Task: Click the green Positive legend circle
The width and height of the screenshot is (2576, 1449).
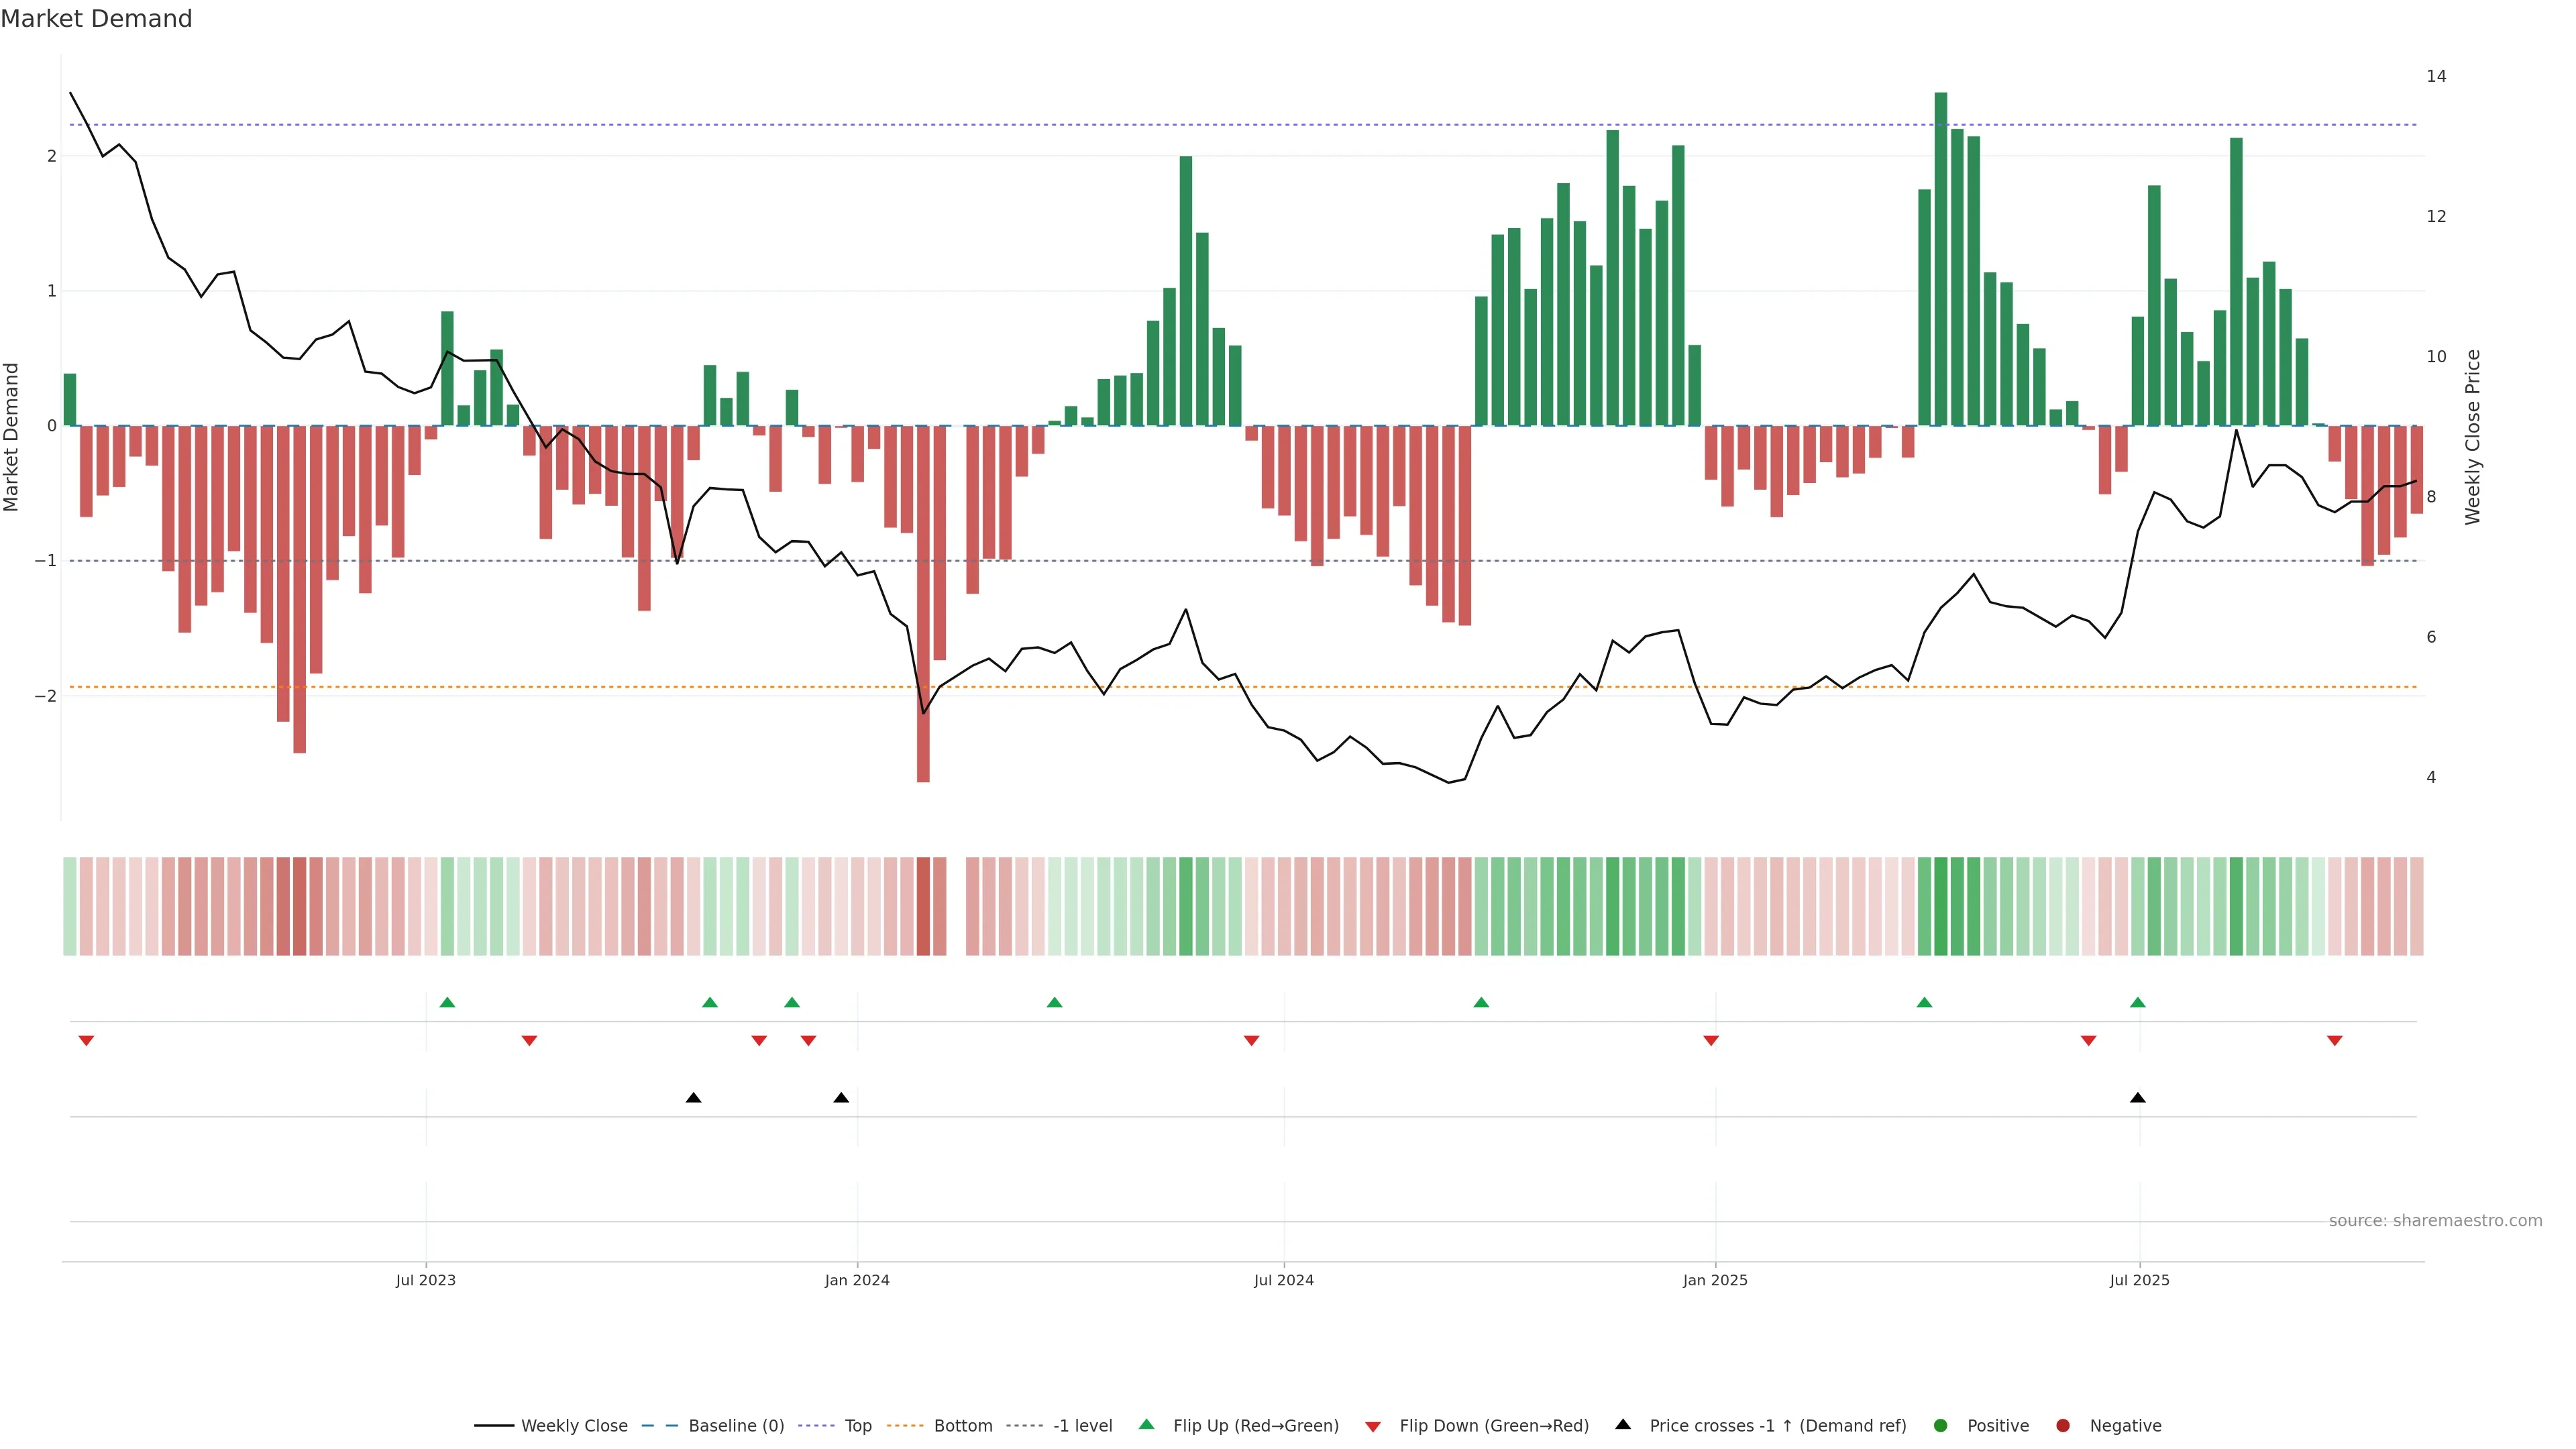Action: tap(1941, 1425)
